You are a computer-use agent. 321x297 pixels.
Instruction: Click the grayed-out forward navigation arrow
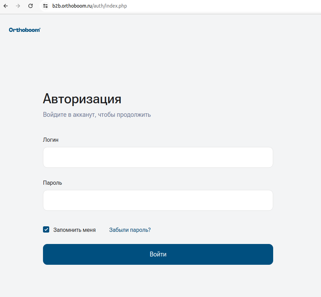coord(18,6)
